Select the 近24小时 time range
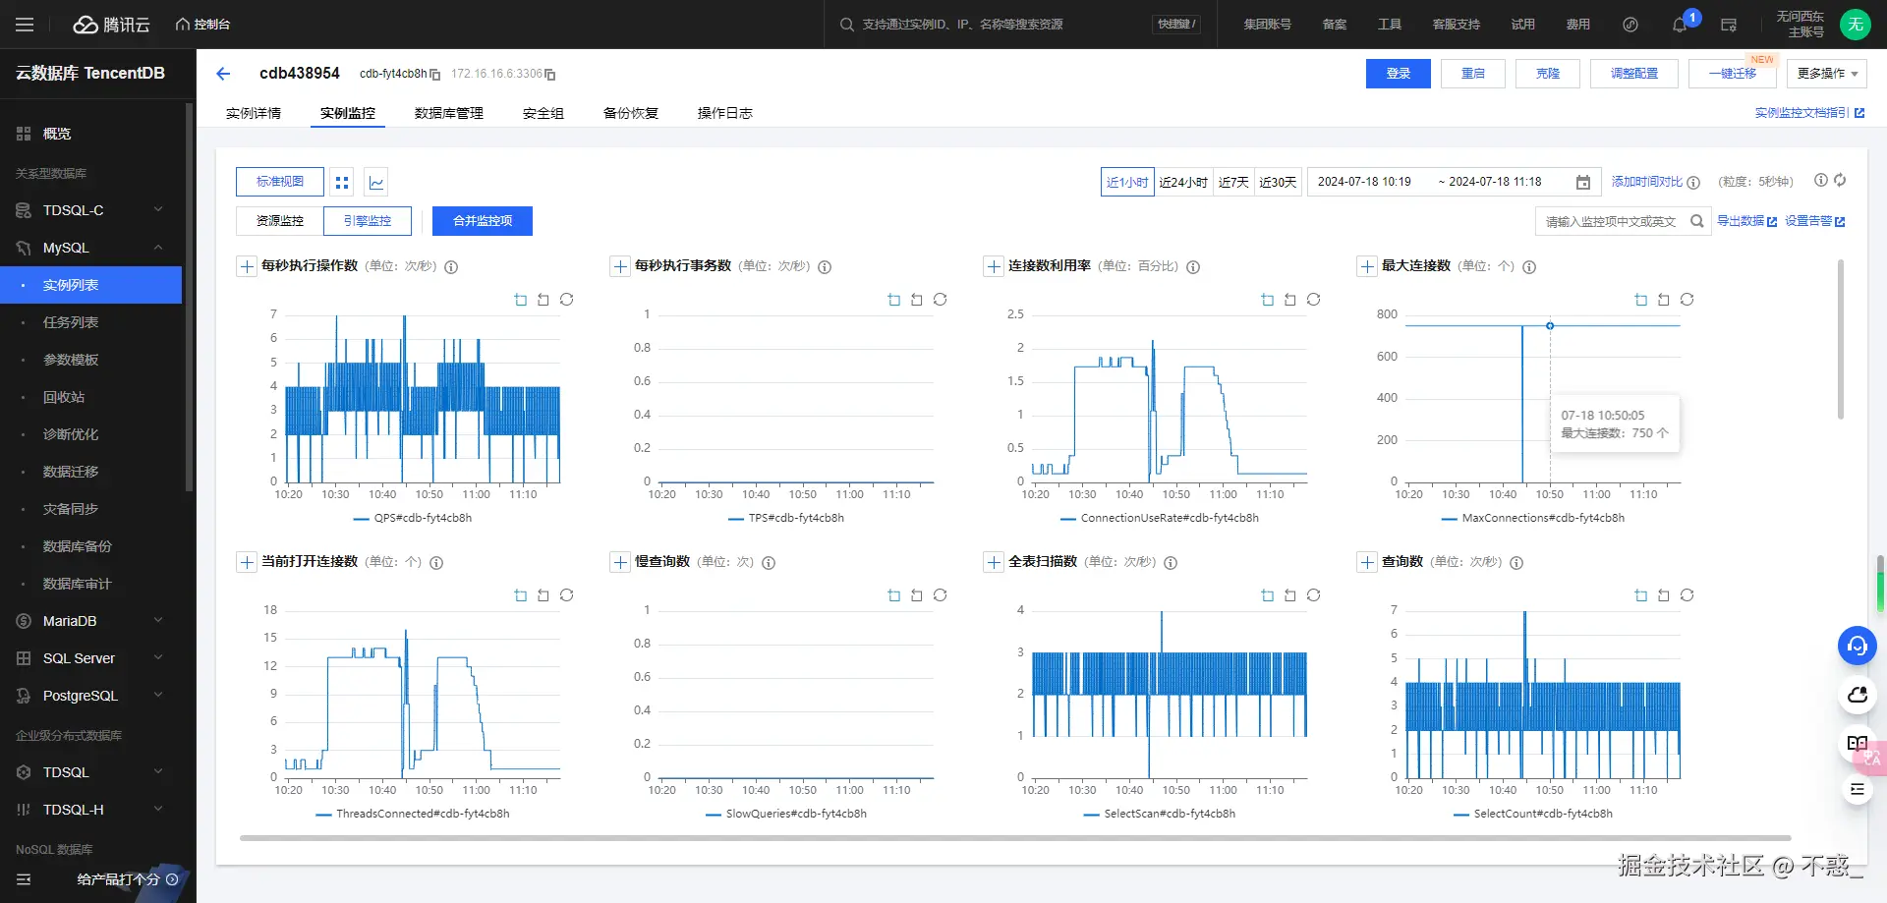The height and width of the screenshot is (903, 1887). point(1183,182)
